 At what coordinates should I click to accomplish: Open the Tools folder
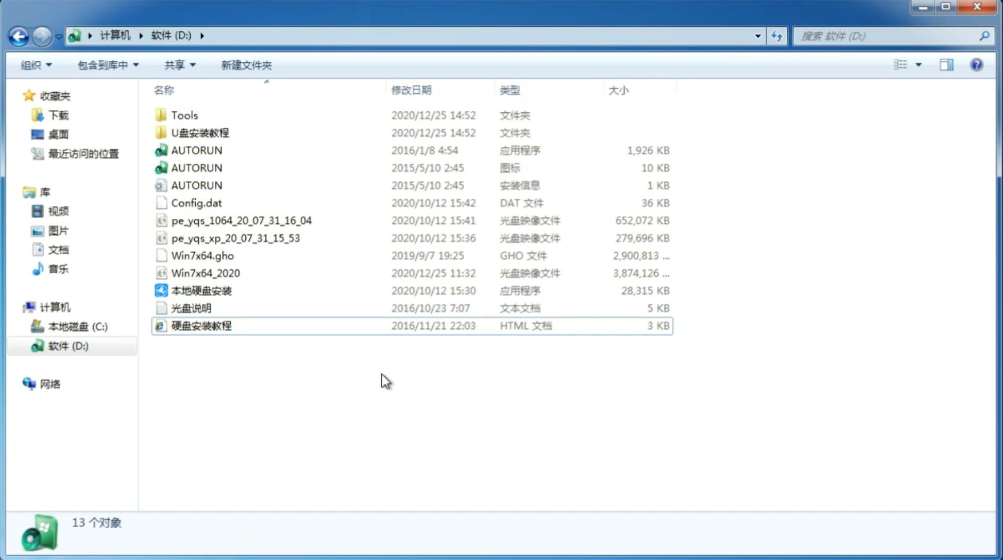pos(184,115)
